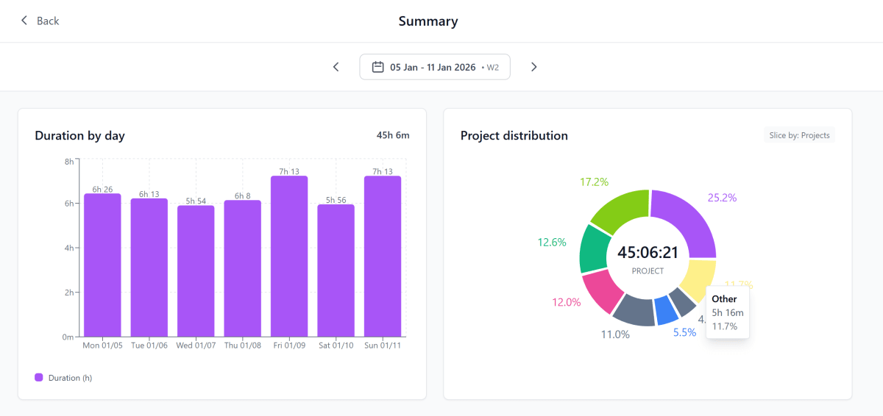This screenshot has width=883, height=416.
Task: Click the Sun 01/11 duration bar
Action: 383,257
